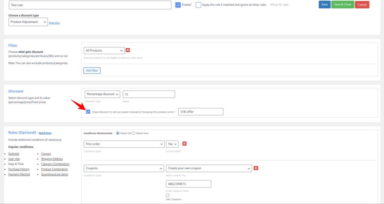Click the Purchase History condition link
The width and height of the screenshot is (384, 204).
[x=19, y=169]
